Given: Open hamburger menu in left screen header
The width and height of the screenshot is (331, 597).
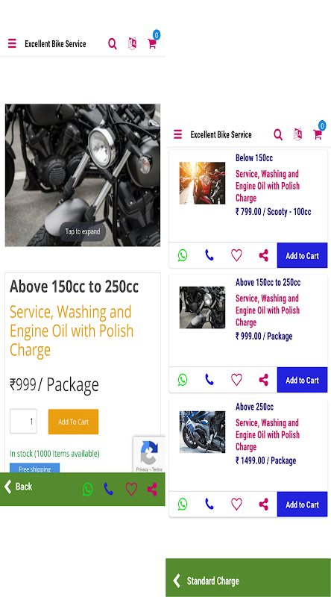Looking at the screenshot, I should (12, 43).
